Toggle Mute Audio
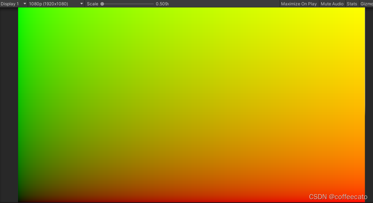This screenshot has height=203, width=373. coord(332,4)
